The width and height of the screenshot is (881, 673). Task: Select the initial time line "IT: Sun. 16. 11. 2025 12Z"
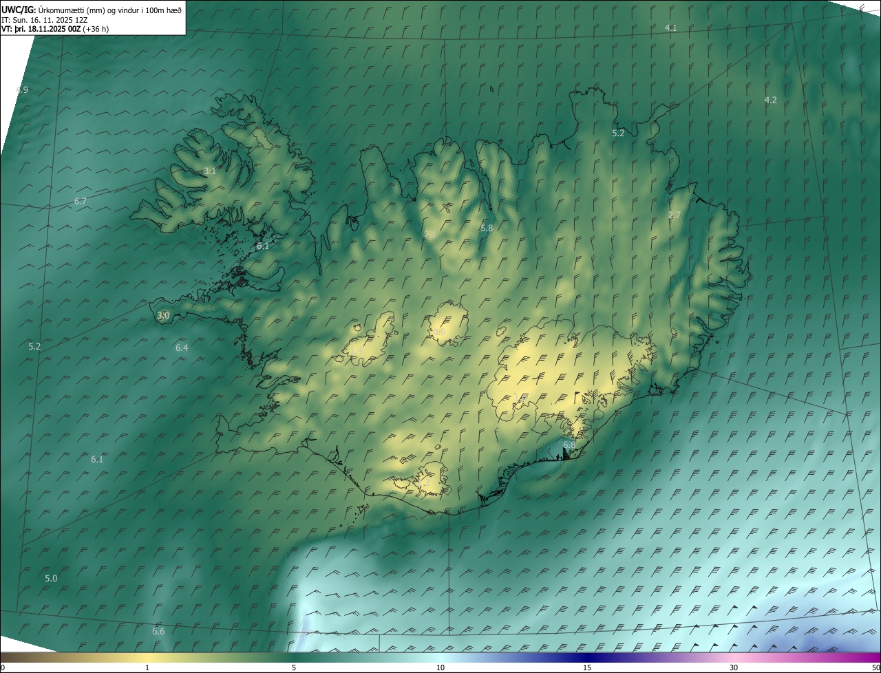pos(45,19)
